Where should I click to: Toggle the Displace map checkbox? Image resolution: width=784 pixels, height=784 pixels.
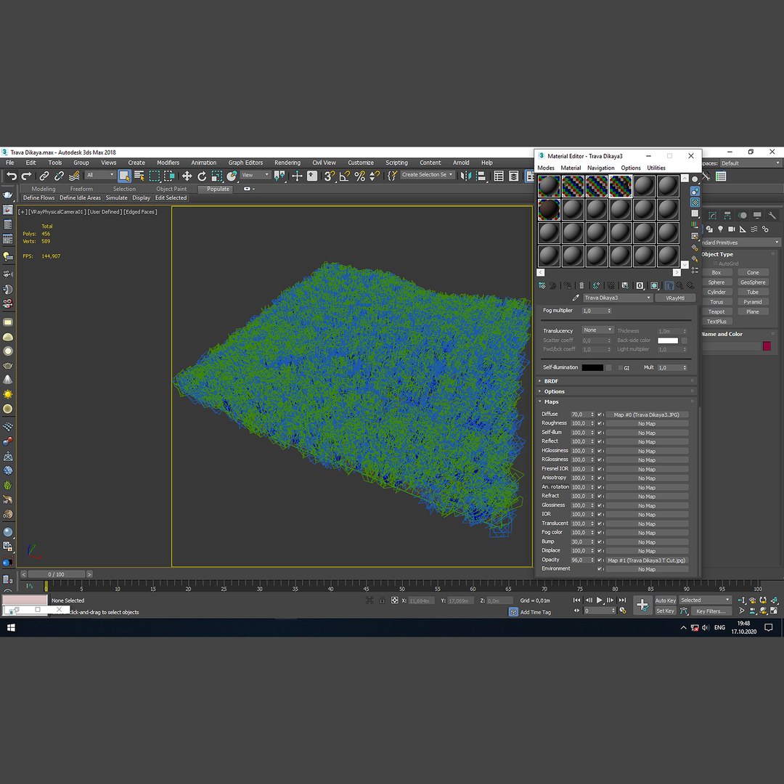[600, 550]
